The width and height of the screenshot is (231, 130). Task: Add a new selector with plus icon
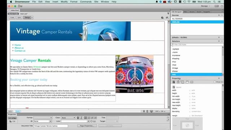tap(219, 41)
